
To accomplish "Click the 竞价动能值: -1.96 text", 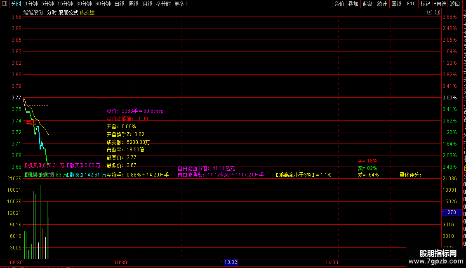I will click(x=127, y=119).
